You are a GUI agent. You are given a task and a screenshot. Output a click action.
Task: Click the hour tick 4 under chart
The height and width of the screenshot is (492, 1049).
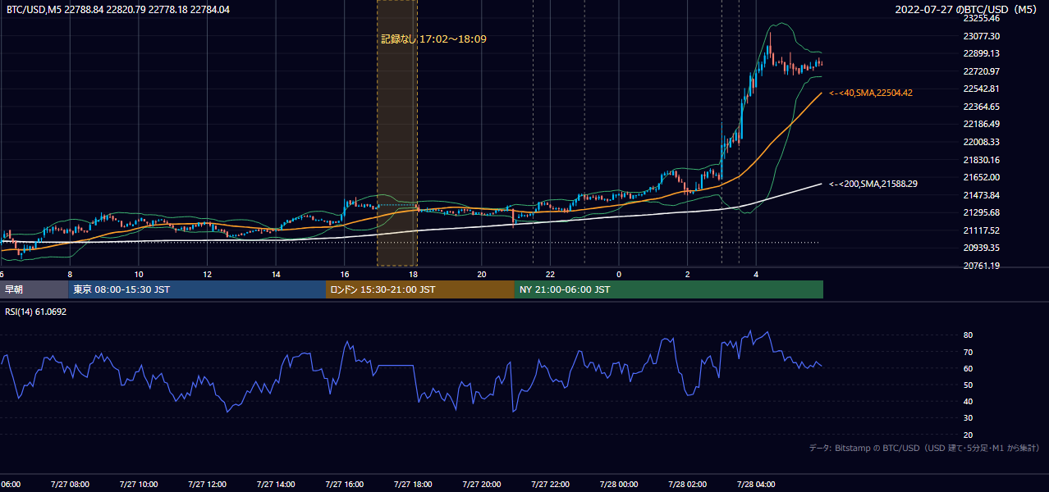point(756,274)
